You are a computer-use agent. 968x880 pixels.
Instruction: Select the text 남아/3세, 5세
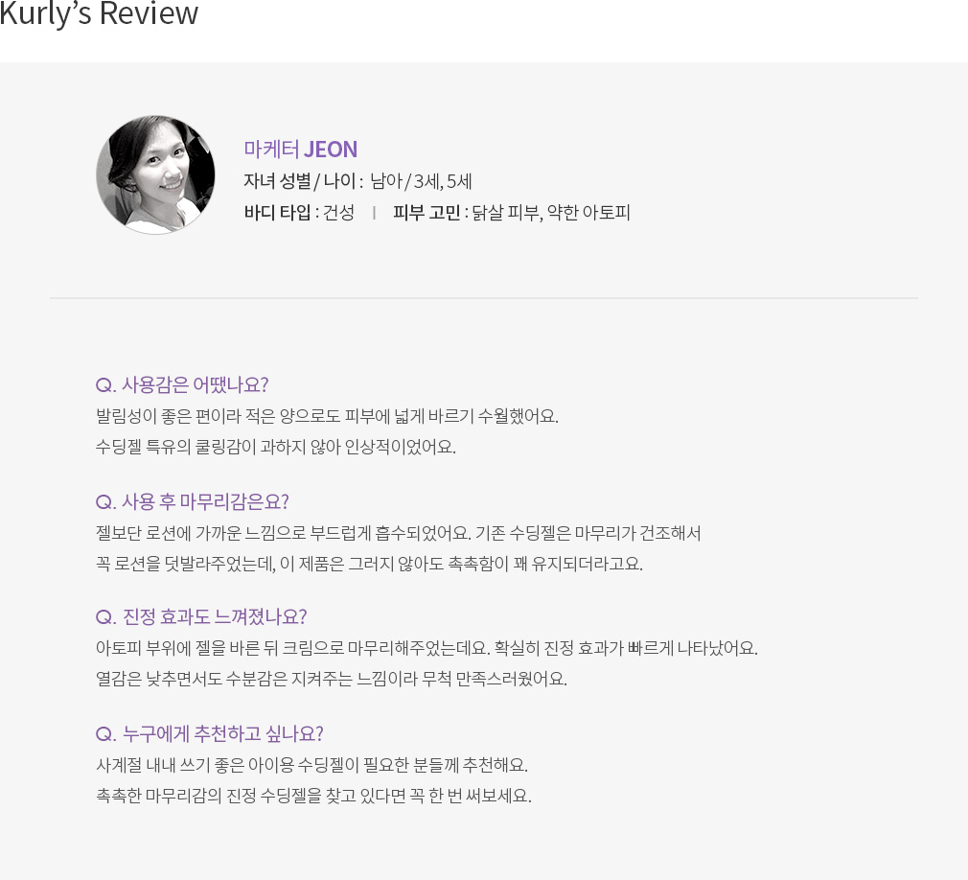tap(421, 181)
